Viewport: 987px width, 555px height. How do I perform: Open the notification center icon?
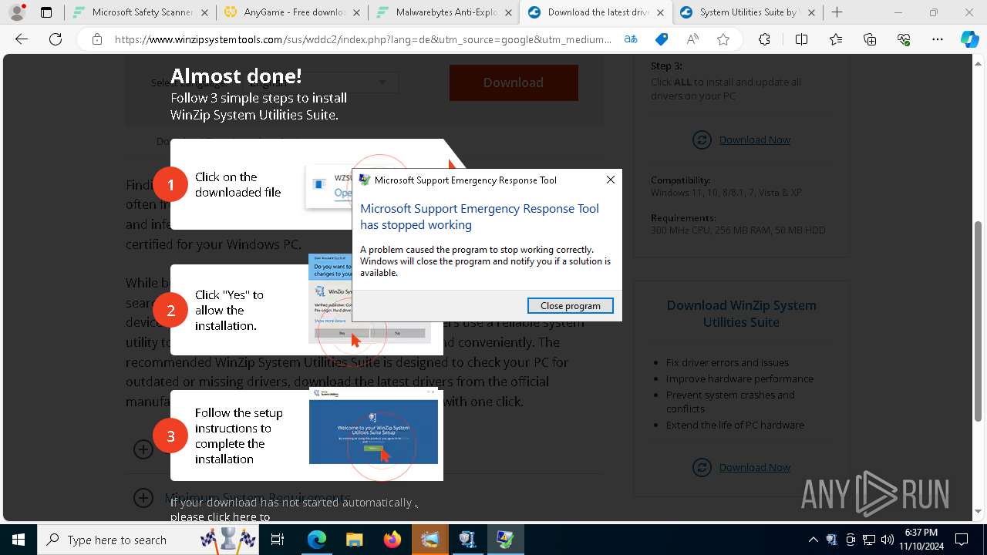[962, 540]
